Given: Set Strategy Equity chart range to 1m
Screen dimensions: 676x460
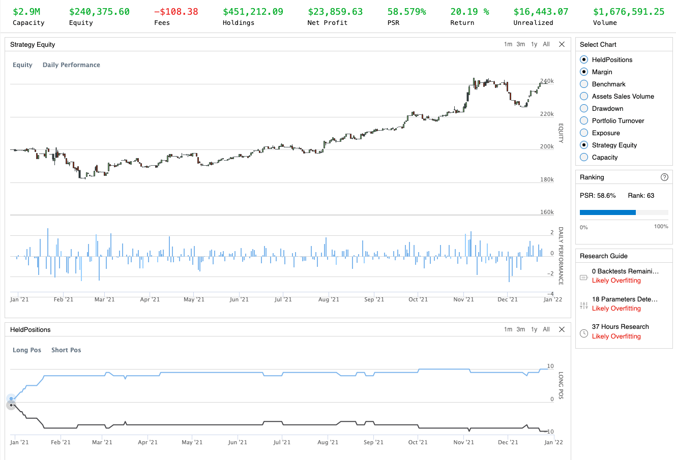Looking at the screenshot, I should tap(508, 44).
